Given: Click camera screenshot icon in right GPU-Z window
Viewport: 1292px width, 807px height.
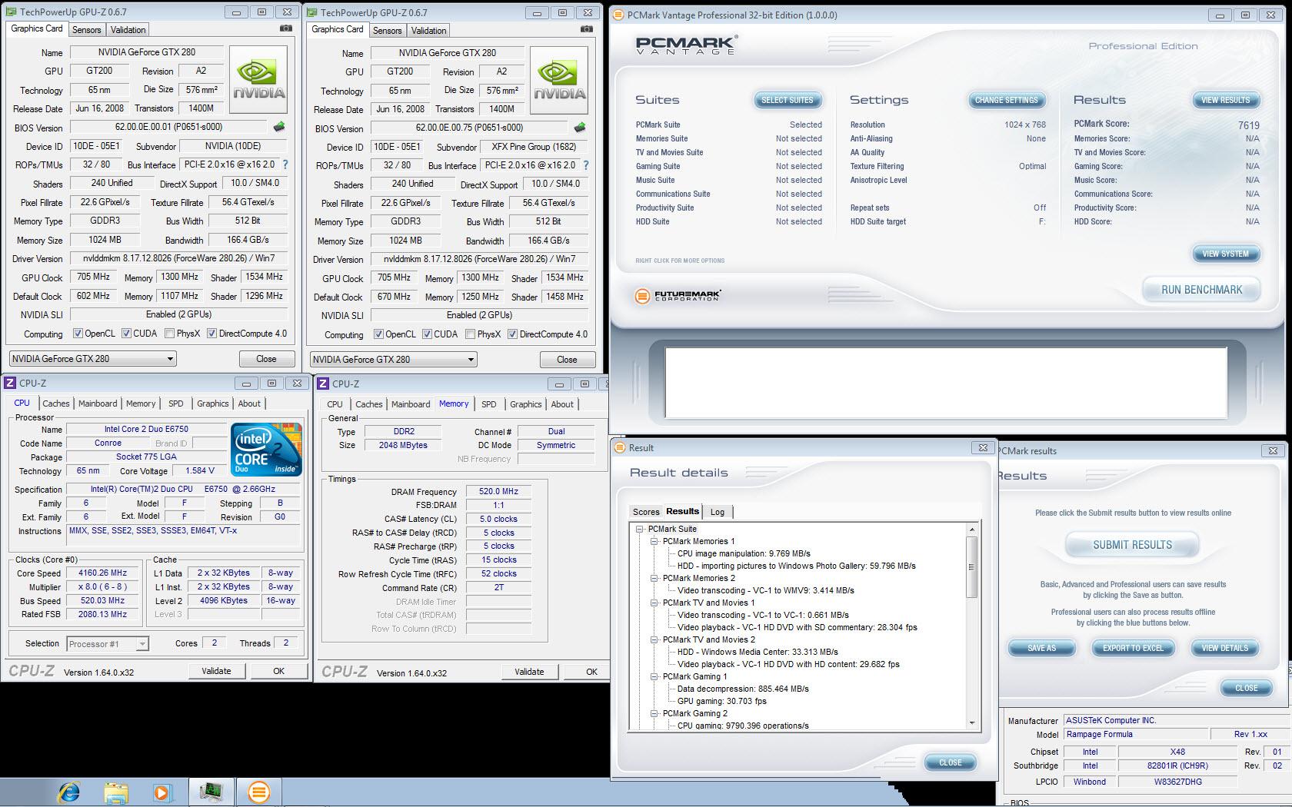Looking at the screenshot, I should click(x=587, y=29).
